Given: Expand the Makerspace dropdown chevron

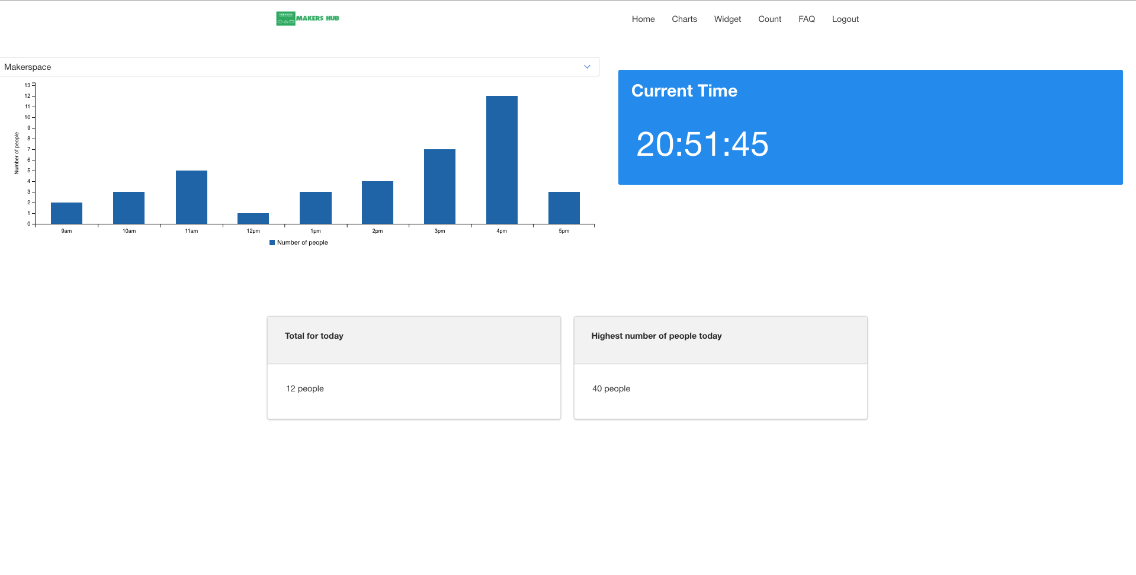Looking at the screenshot, I should [x=587, y=67].
